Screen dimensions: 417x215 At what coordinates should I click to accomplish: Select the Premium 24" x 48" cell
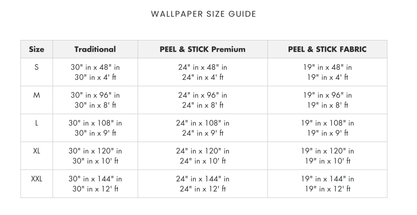click(203, 72)
